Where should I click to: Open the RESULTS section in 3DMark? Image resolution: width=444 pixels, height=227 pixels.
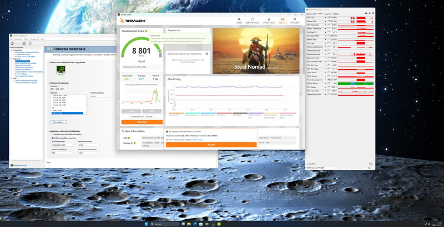(282, 20)
